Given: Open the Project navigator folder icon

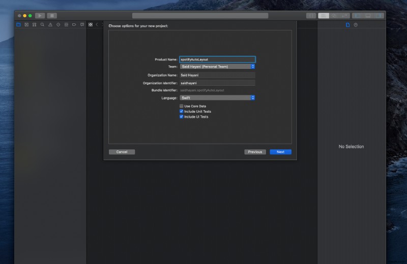Looking at the screenshot, I should pos(18,24).
